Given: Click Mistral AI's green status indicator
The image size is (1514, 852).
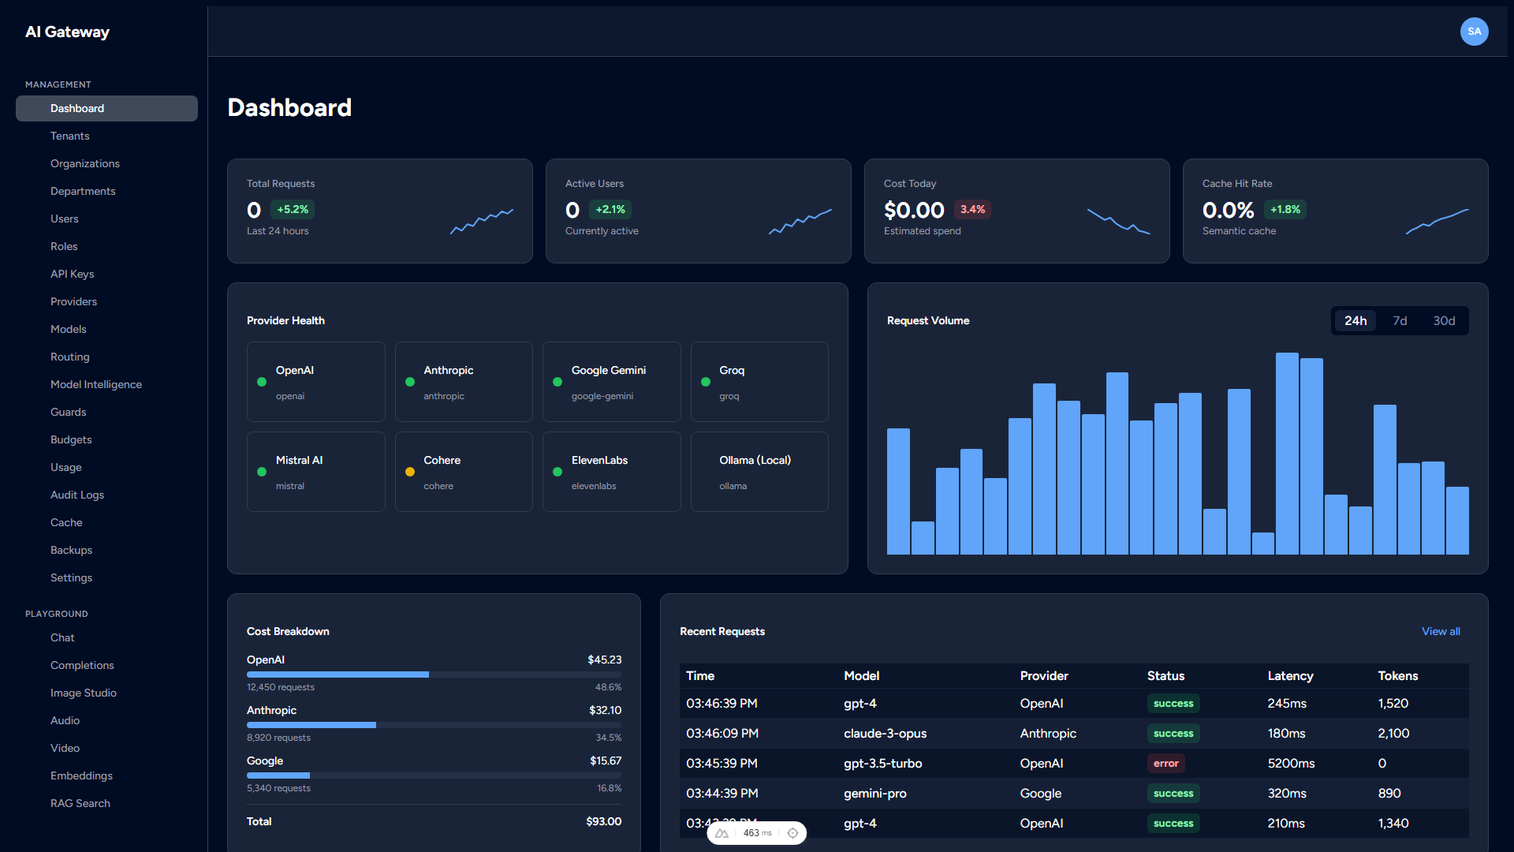Looking at the screenshot, I should pyautogui.click(x=262, y=472).
